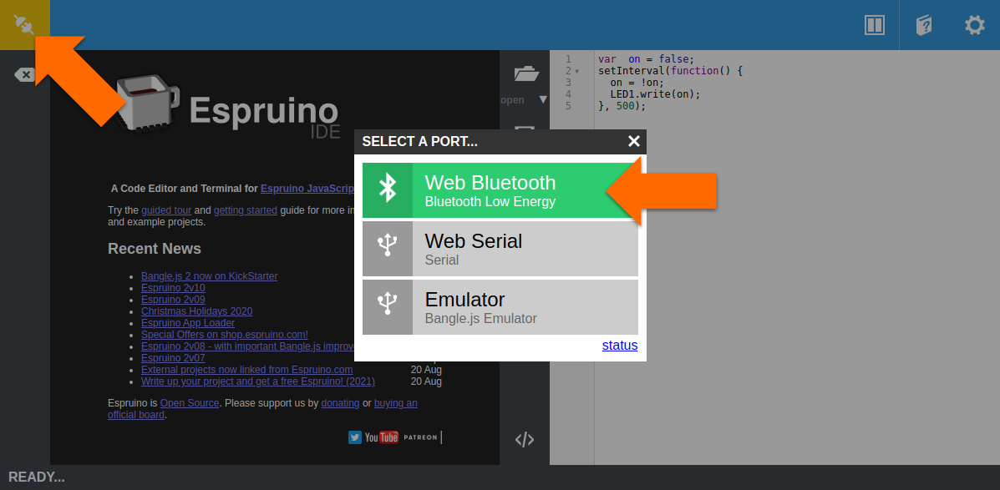Clear the terminal with the X icon
The height and width of the screenshot is (490, 1000).
24,75
